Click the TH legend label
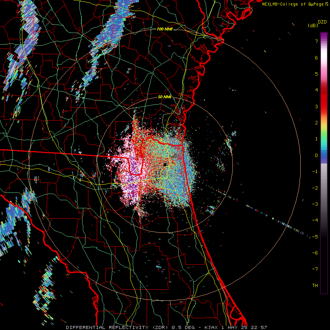The width and height of the screenshot is (330, 330). tap(315, 286)
